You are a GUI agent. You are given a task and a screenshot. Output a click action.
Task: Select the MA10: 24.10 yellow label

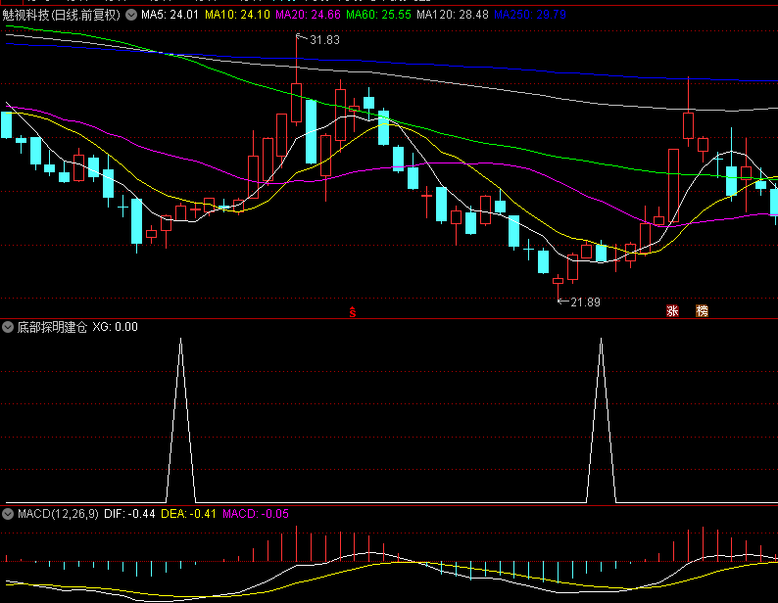(238, 15)
